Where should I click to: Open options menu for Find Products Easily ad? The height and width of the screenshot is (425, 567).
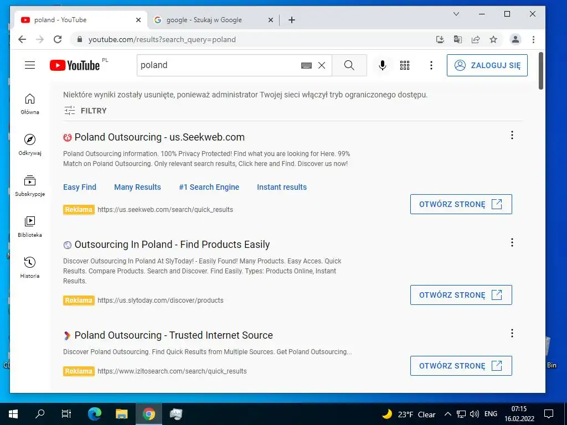512,242
